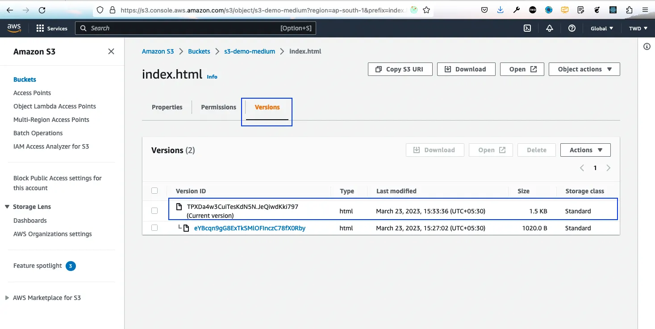Click the top Download button
Viewport: 655px width, 329px height.
click(x=466, y=69)
